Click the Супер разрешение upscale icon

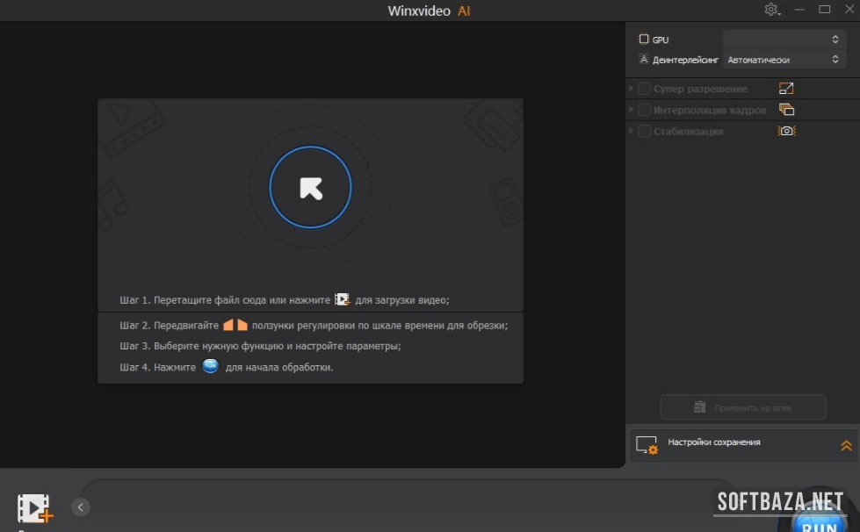pos(786,89)
